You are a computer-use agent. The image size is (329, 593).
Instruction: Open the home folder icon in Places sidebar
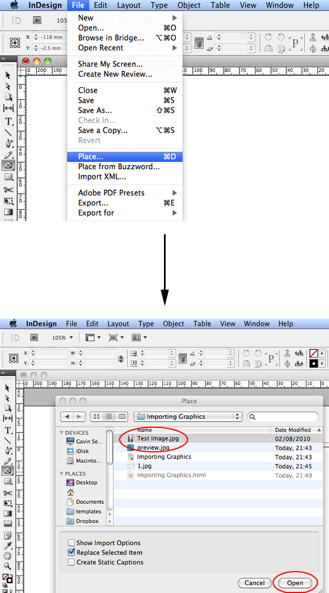(x=70, y=492)
